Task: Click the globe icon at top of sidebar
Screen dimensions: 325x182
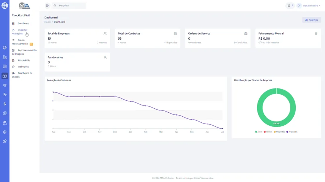Action: click(5, 5)
